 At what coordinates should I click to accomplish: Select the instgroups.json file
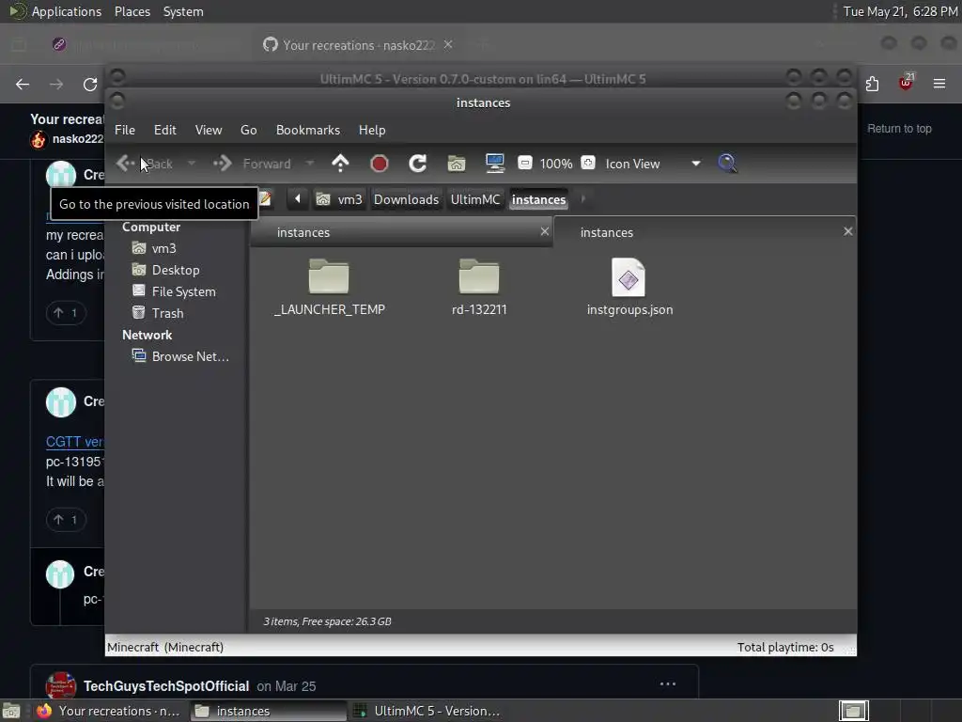629,288
